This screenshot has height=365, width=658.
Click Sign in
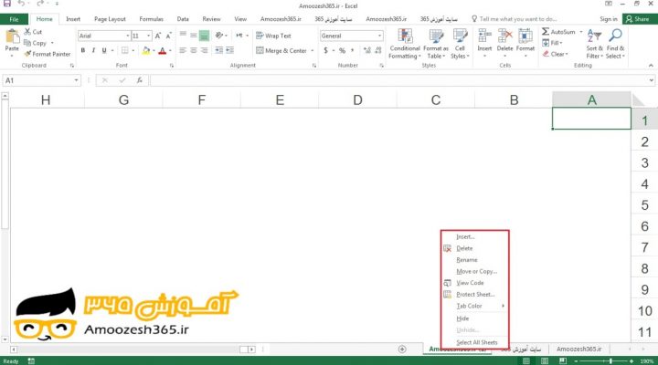point(609,19)
